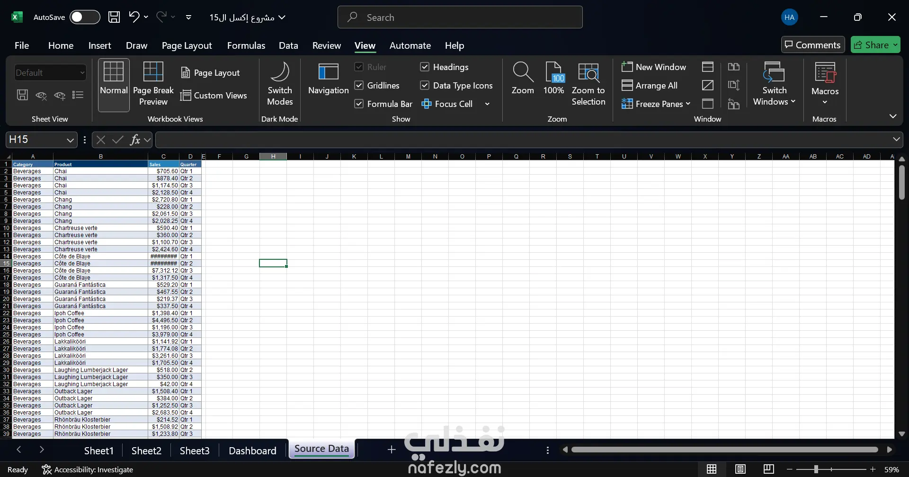Expand the Undo history dropdown arrow
This screenshot has height=477, width=909.
[x=146, y=17]
